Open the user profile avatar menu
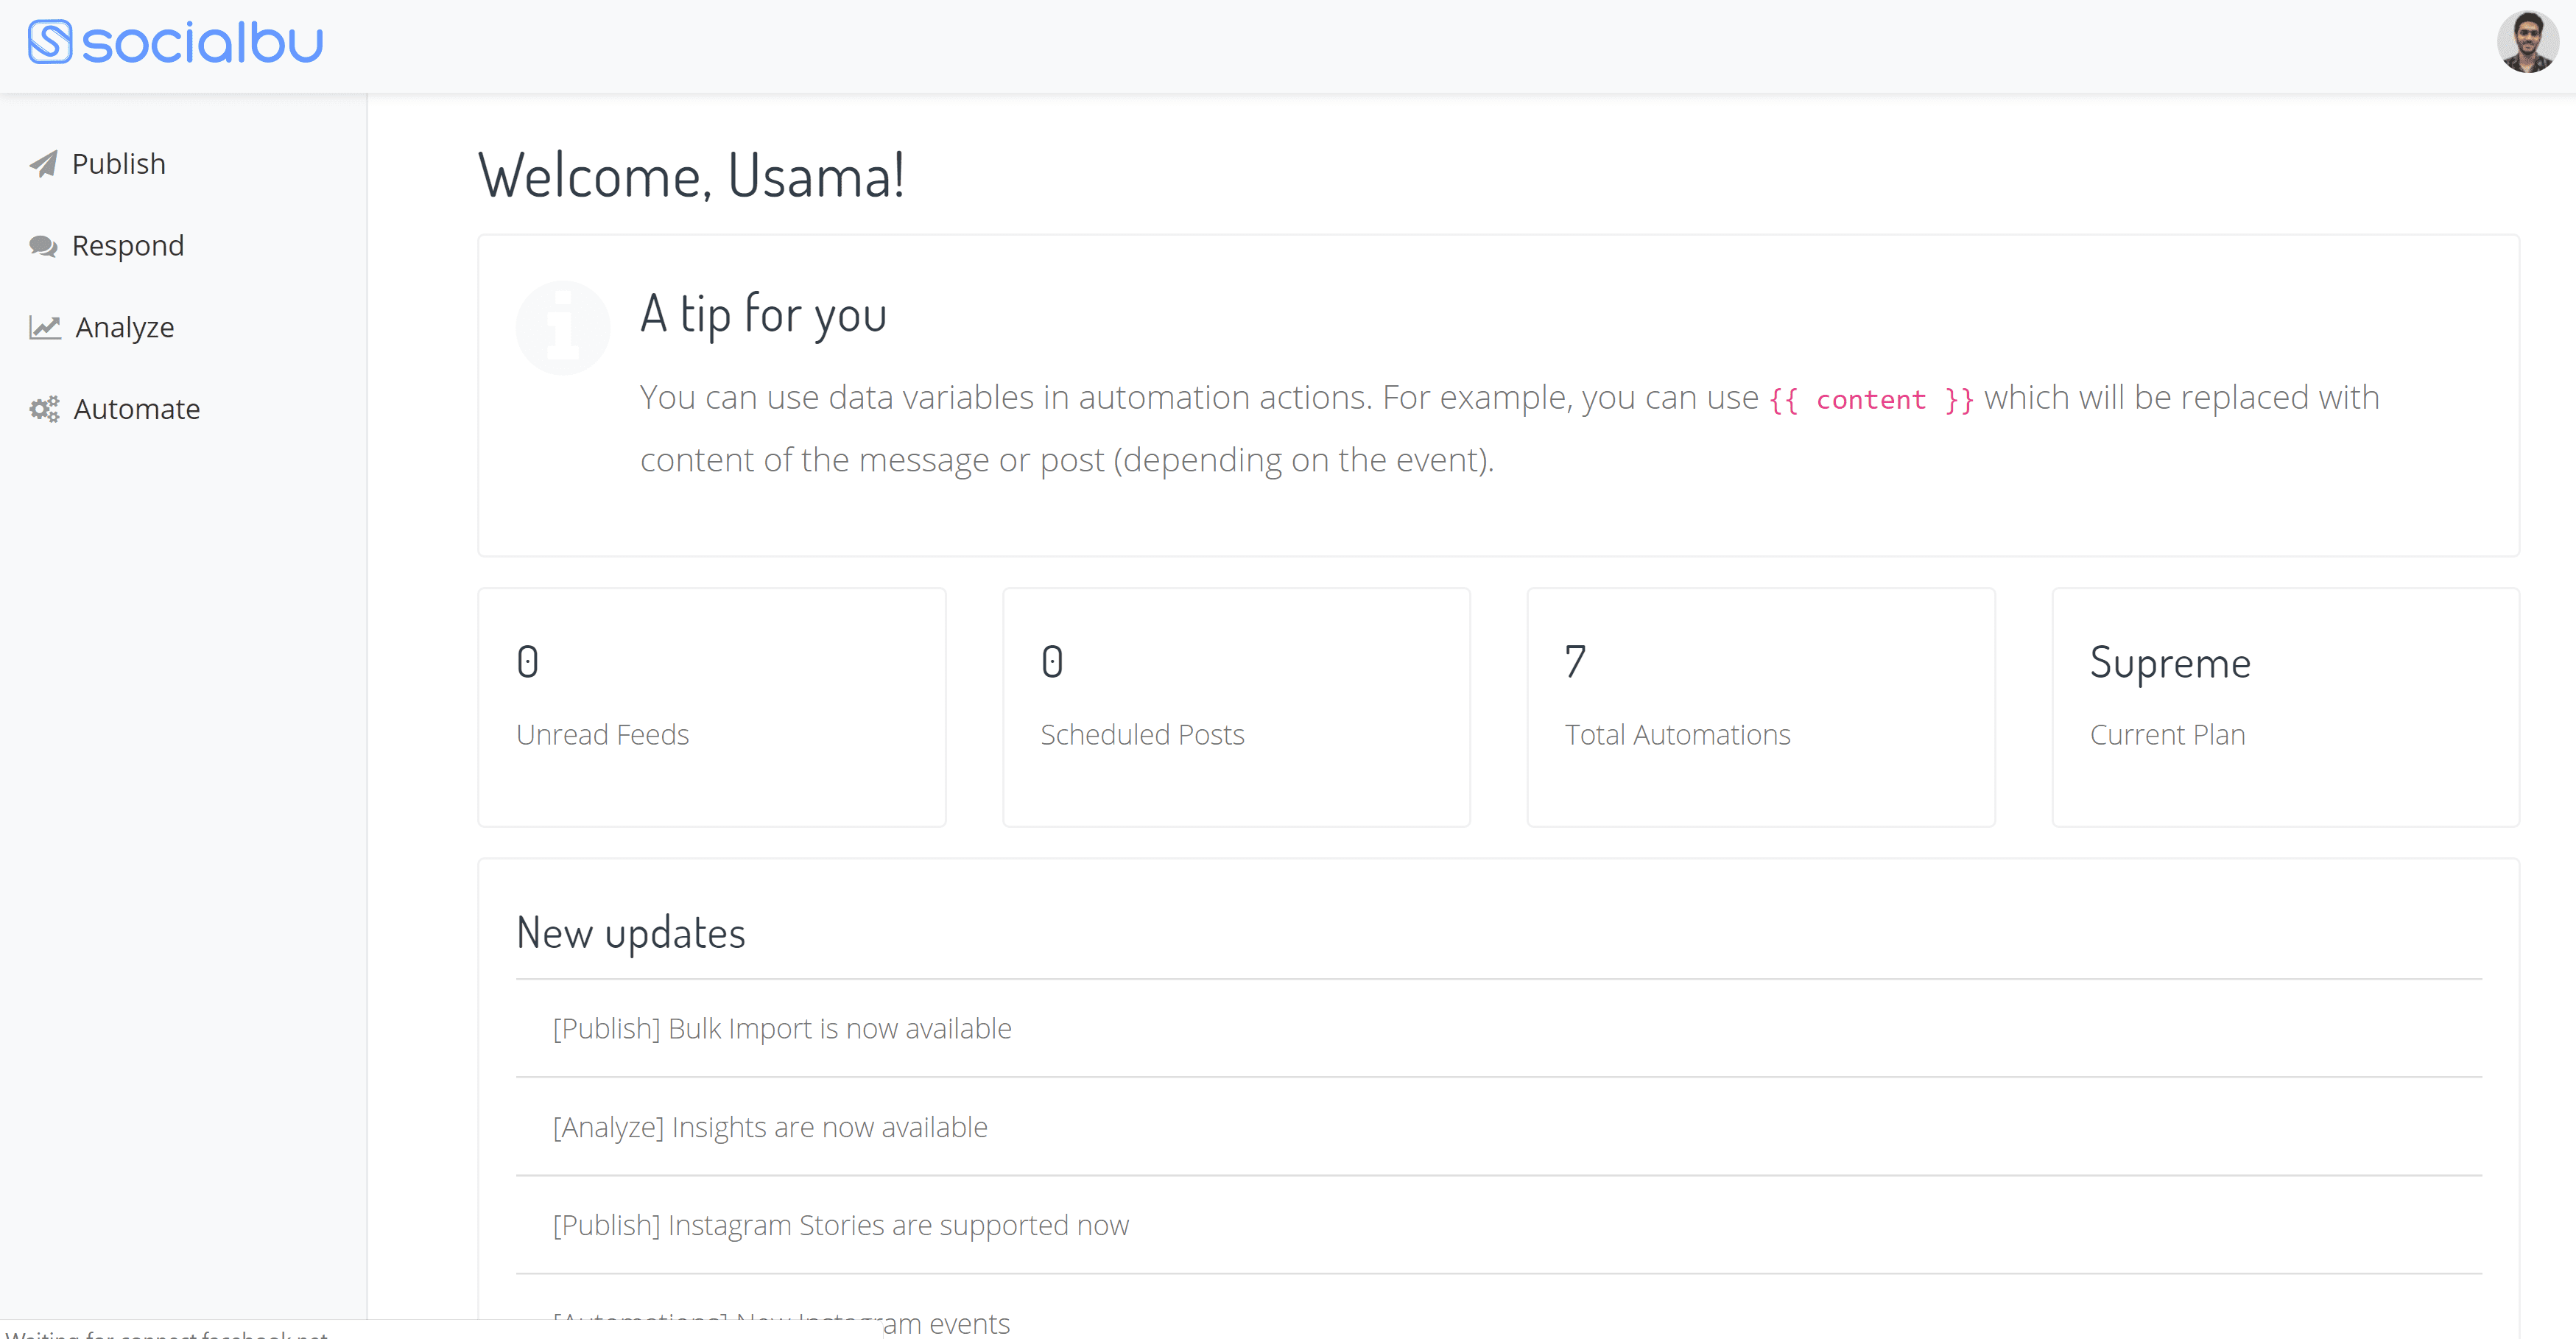 (x=2526, y=43)
